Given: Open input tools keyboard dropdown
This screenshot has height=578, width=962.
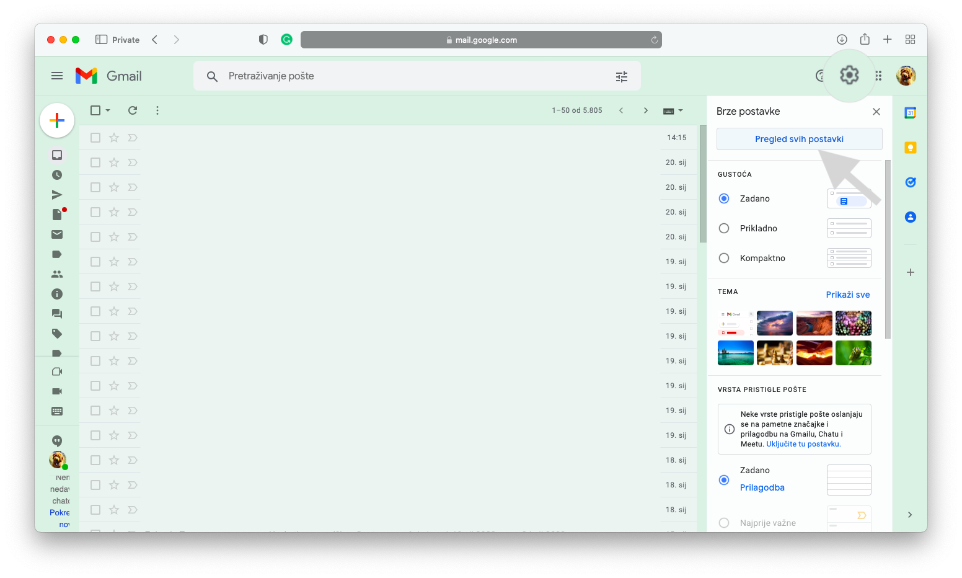Looking at the screenshot, I should click(673, 110).
